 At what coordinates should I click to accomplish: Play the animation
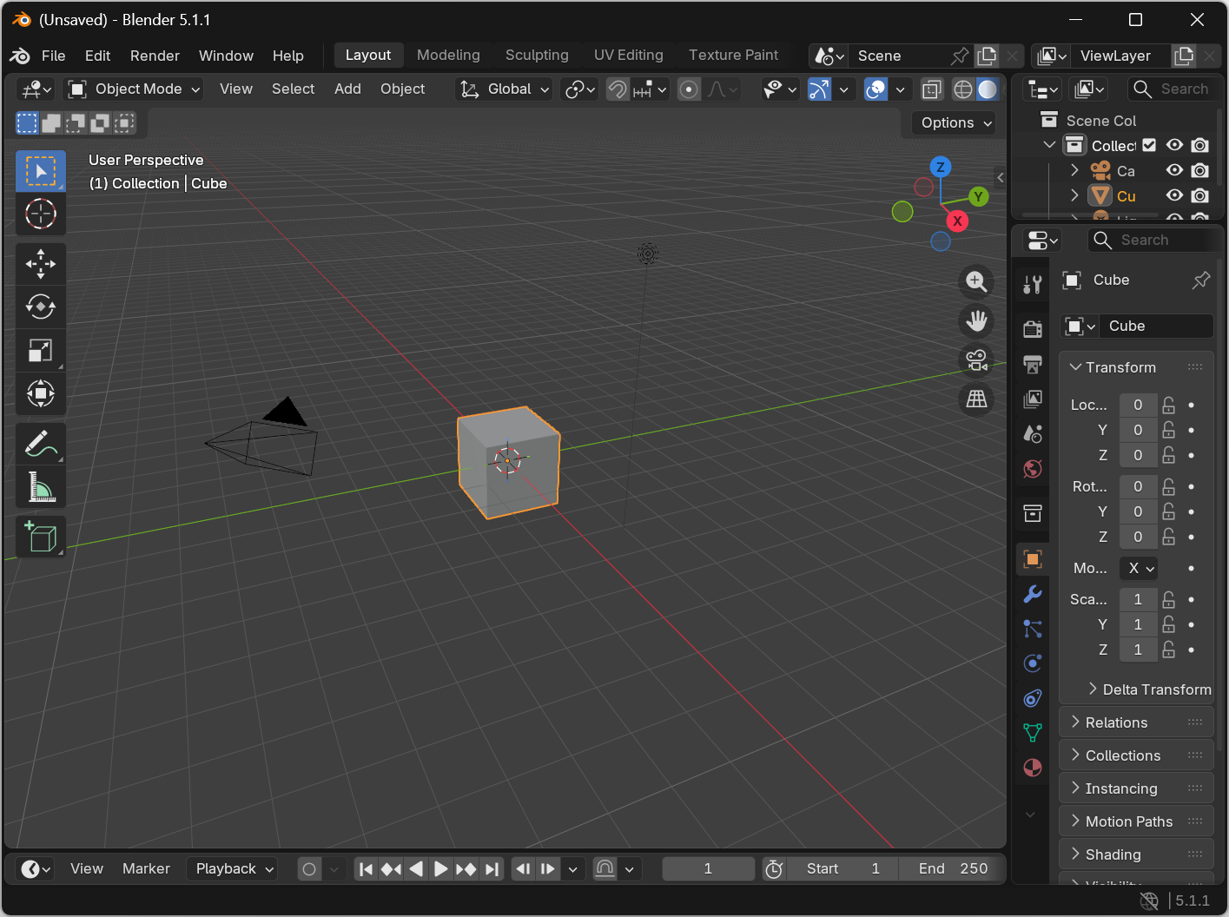click(441, 868)
